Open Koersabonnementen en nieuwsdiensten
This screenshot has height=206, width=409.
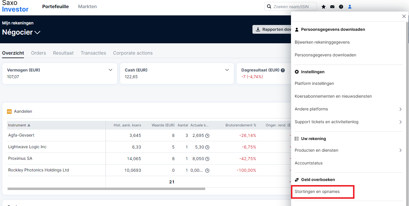click(333, 96)
